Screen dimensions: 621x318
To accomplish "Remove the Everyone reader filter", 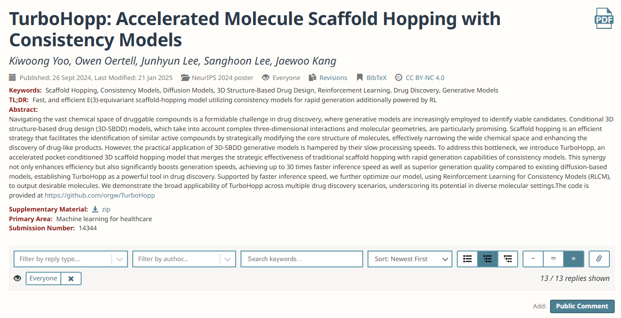I will tap(71, 278).
